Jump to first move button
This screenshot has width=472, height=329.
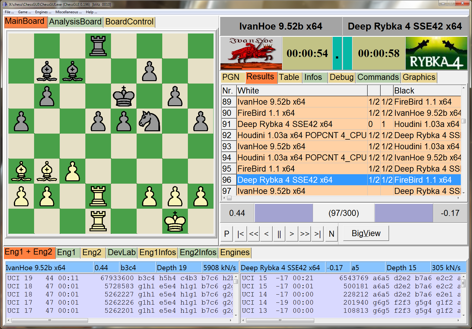point(241,234)
